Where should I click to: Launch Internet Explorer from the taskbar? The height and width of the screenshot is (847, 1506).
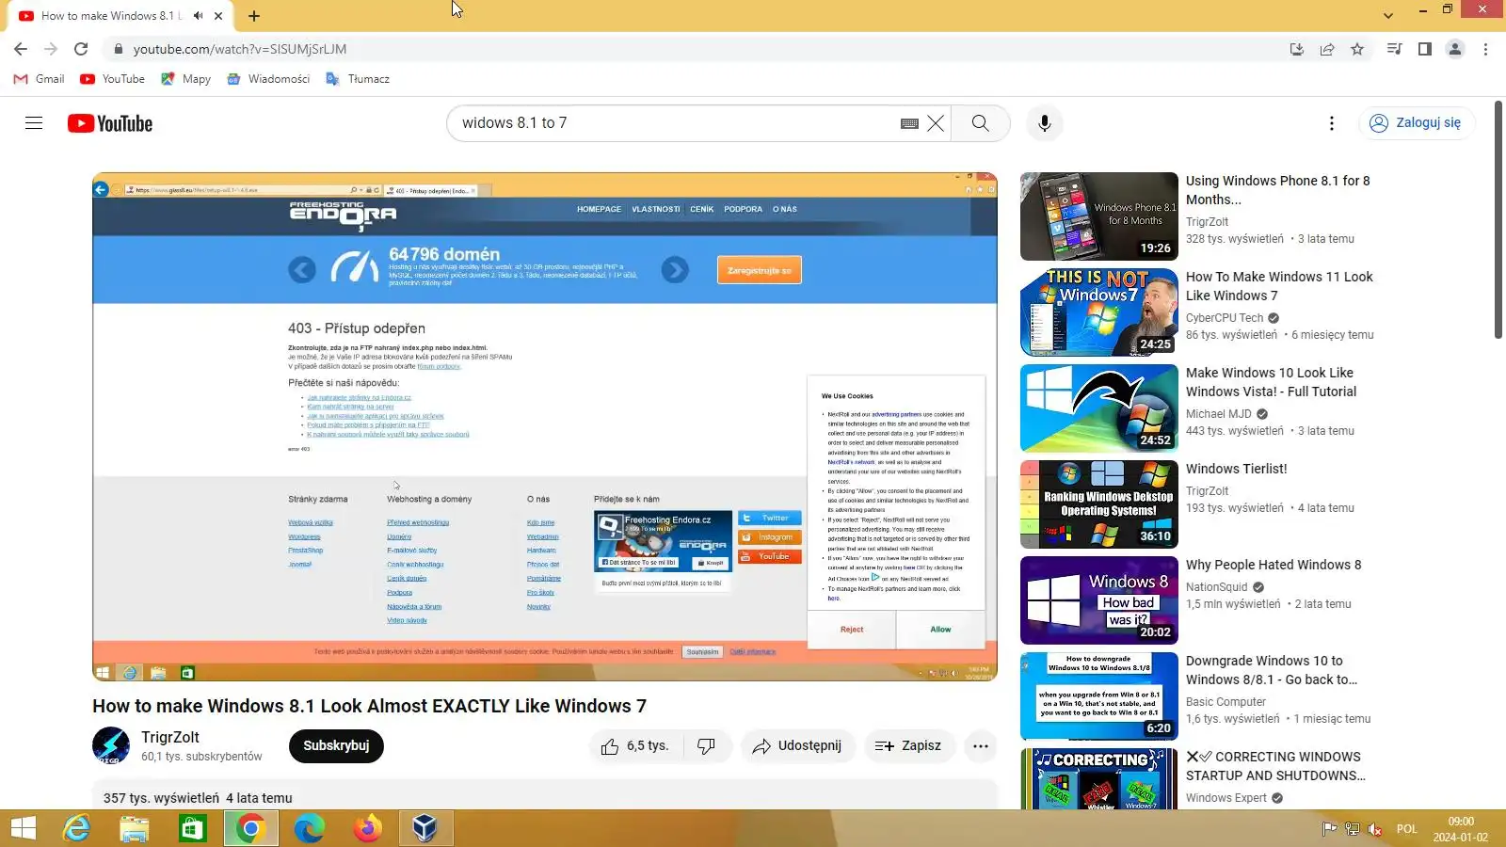point(76,829)
